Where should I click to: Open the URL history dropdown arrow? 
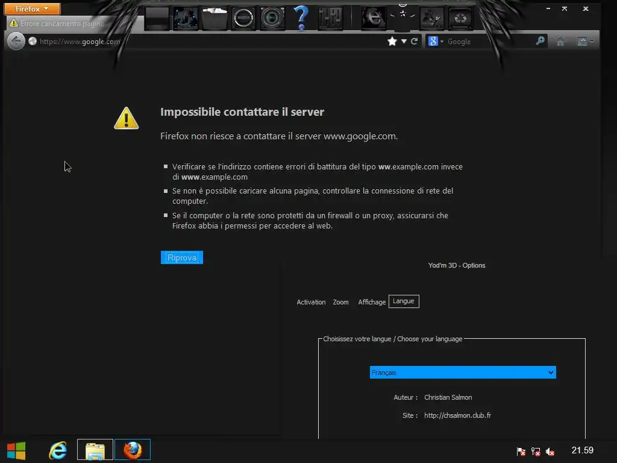[404, 41]
